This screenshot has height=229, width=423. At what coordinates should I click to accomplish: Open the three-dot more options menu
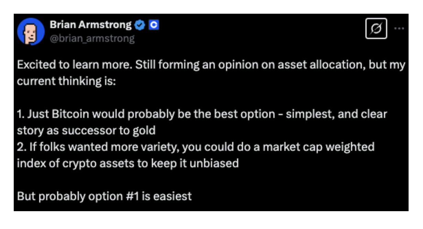tap(399, 29)
